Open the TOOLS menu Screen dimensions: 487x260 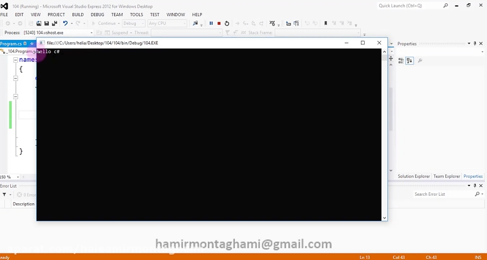(136, 15)
